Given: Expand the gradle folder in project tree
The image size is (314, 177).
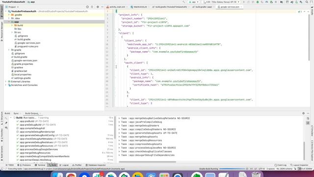Looking at the screenshot, I should (9, 50).
